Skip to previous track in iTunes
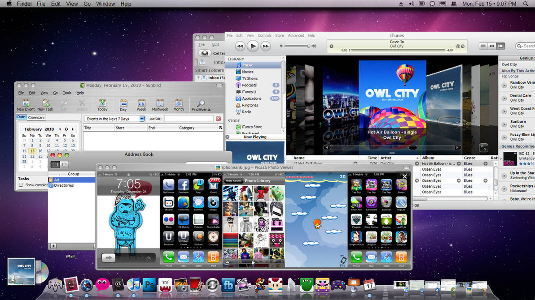This screenshot has width=535, height=300. 240,46
